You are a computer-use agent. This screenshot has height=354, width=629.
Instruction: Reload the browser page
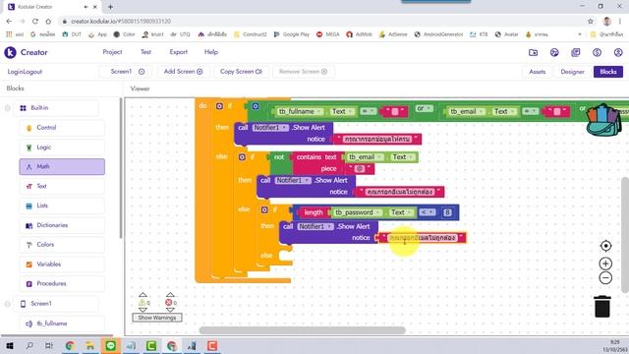35,21
